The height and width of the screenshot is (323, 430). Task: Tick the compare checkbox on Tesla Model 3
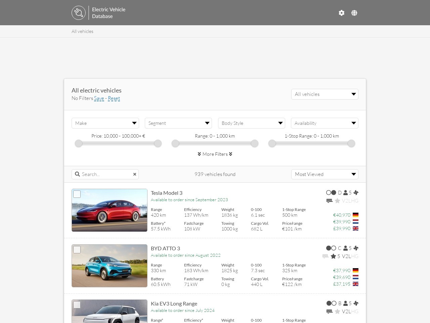77,194
